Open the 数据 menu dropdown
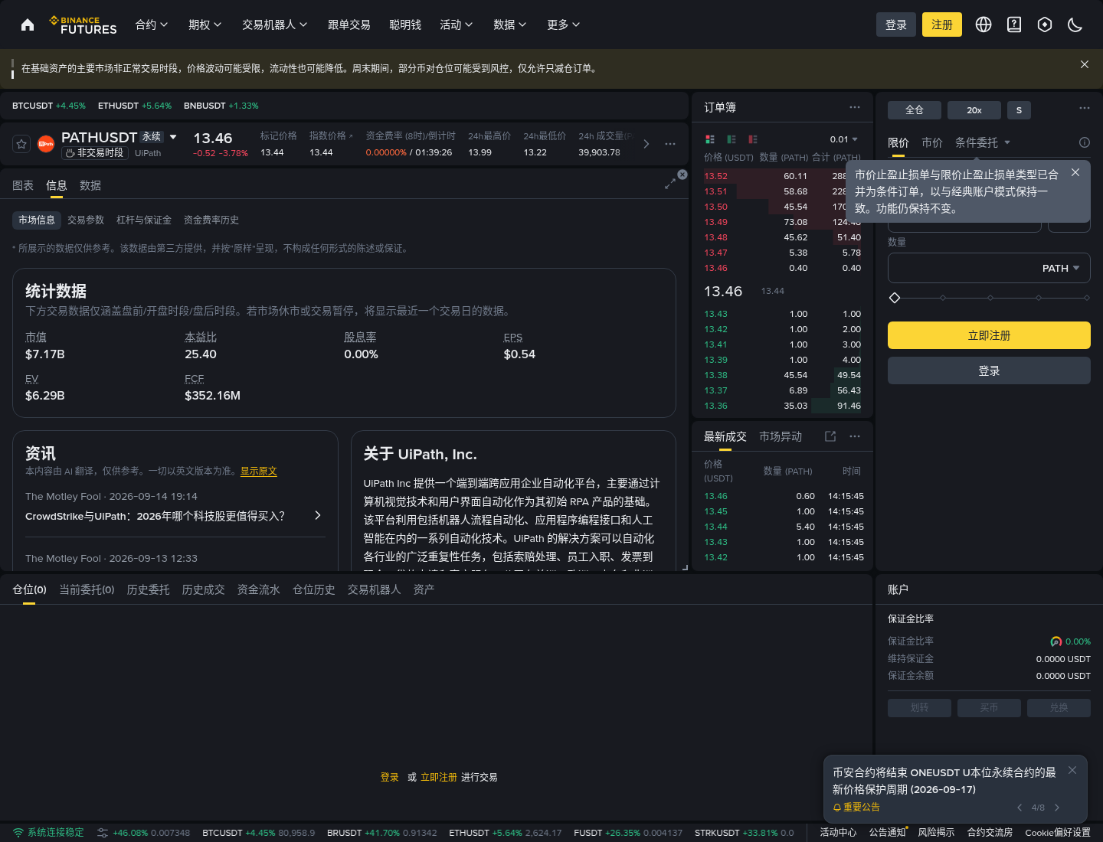Screen dimensions: 1103x842 coord(510,24)
